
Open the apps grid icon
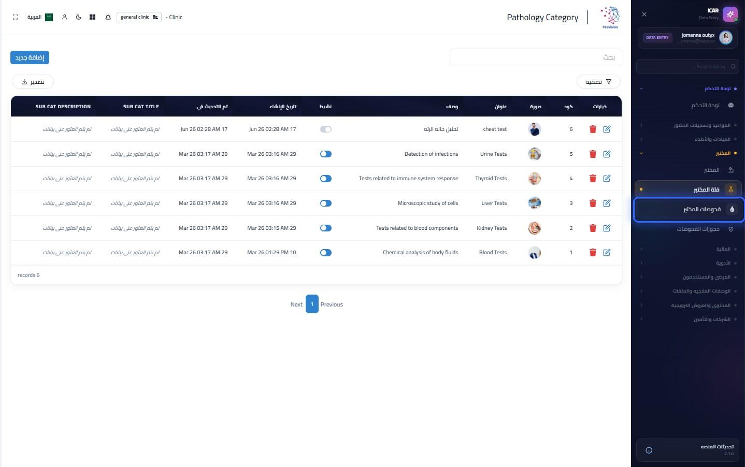click(92, 17)
